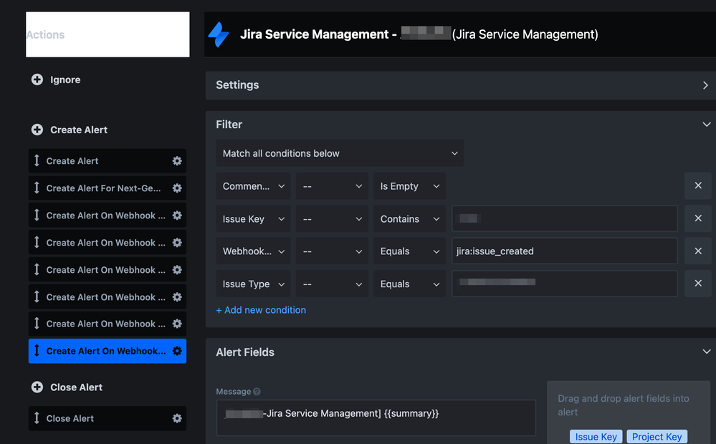The width and height of the screenshot is (716, 444).
Task: Click + Add new condition
Action: coord(261,310)
